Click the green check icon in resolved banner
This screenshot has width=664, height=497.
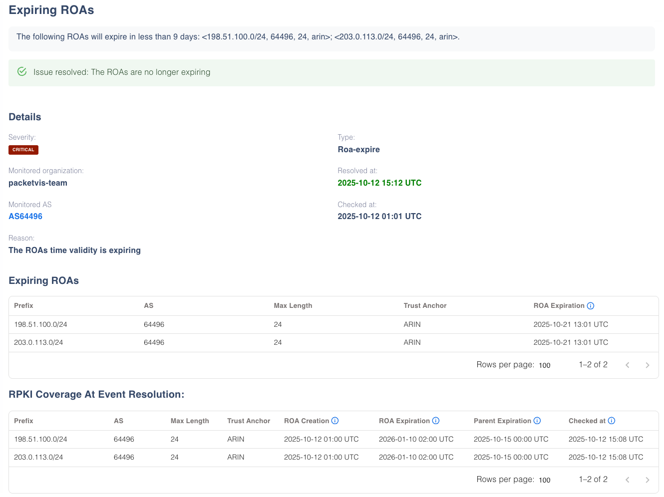coord(22,72)
